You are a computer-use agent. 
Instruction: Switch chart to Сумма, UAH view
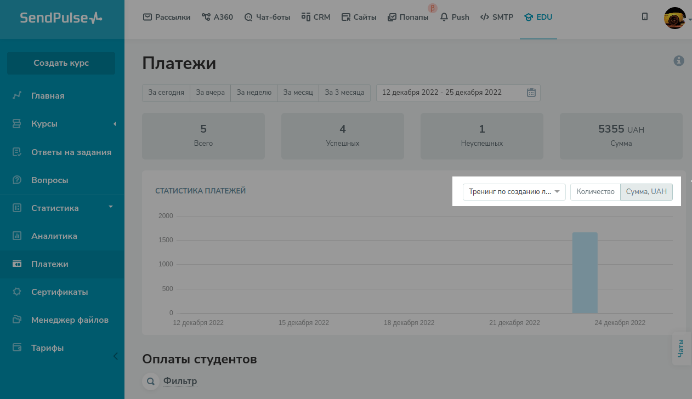click(646, 192)
